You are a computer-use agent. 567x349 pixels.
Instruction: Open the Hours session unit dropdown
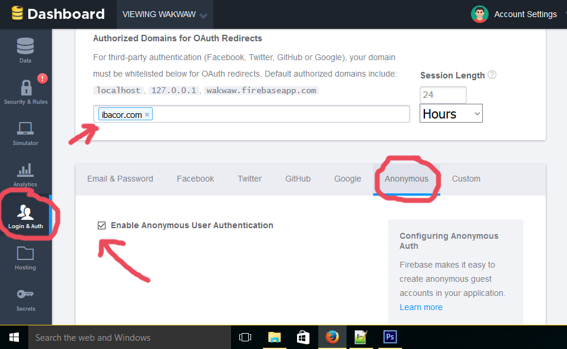(x=451, y=114)
